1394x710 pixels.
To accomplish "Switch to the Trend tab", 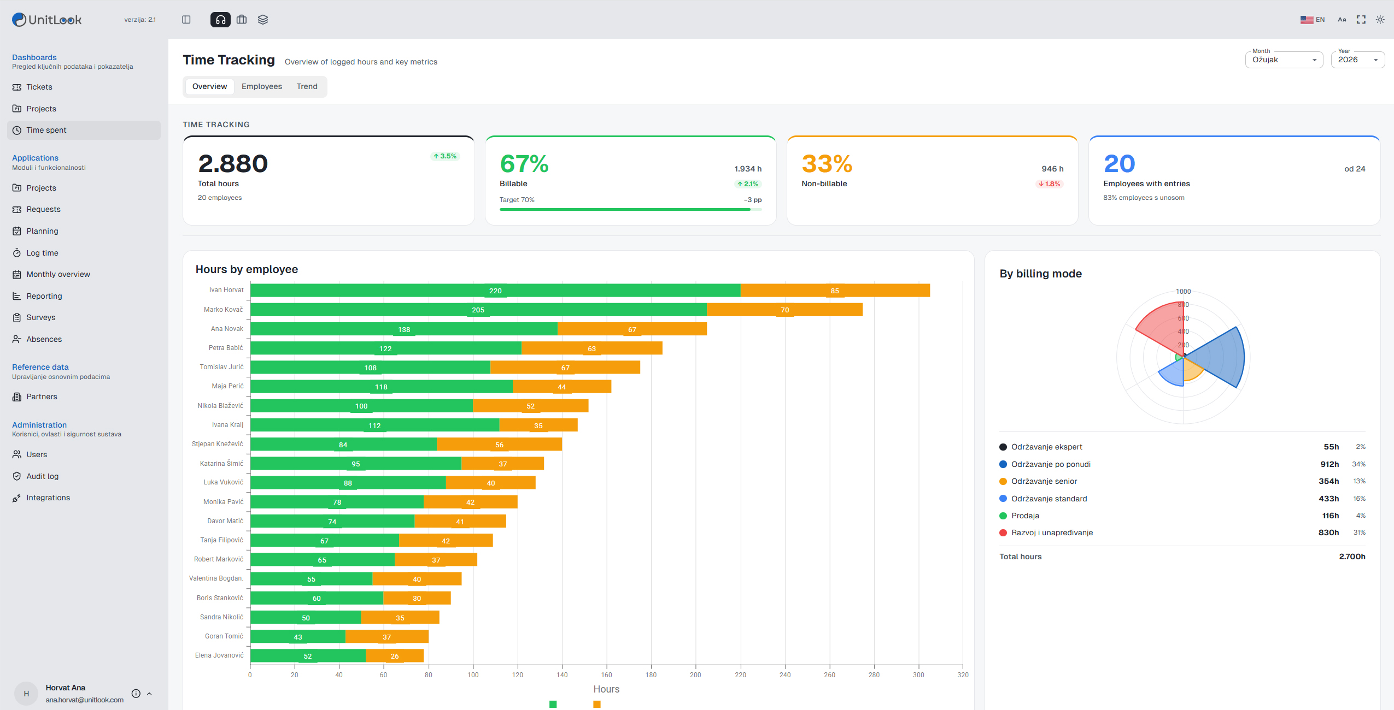I will [x=307, y=86].
